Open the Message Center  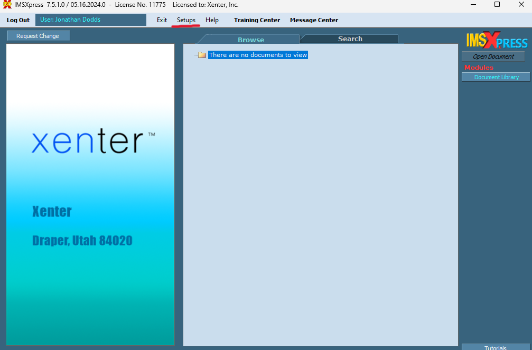[314, 20]
